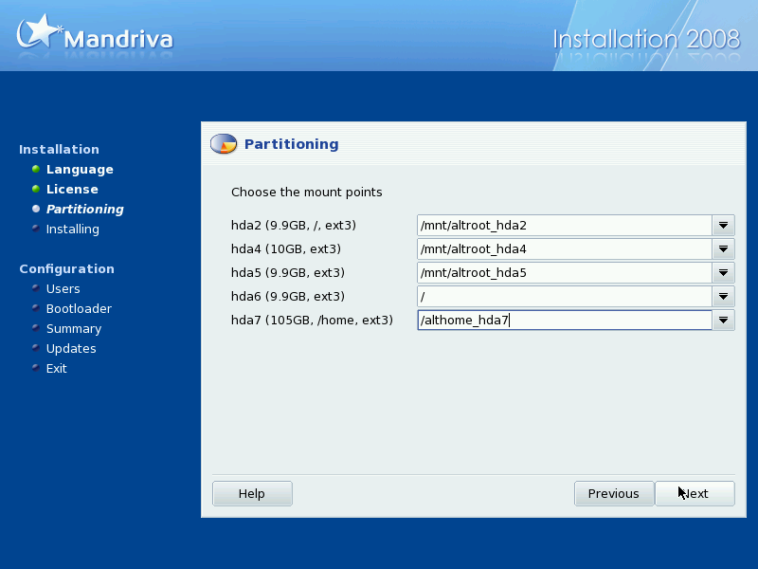Click the /mnt/altroot_hda2 mount point field

pyautogui.click(x=564, y=225)
